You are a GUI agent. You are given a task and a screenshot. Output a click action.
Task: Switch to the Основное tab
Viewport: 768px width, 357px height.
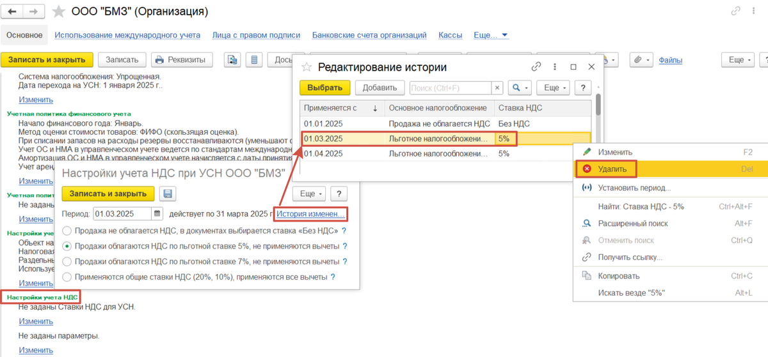point(24,35)
